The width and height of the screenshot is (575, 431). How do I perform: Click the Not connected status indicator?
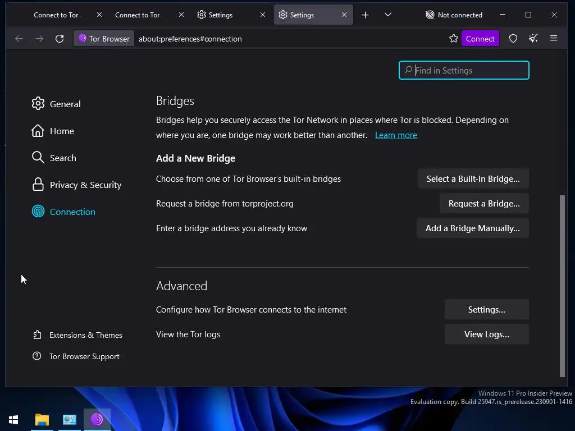point(454,15)
